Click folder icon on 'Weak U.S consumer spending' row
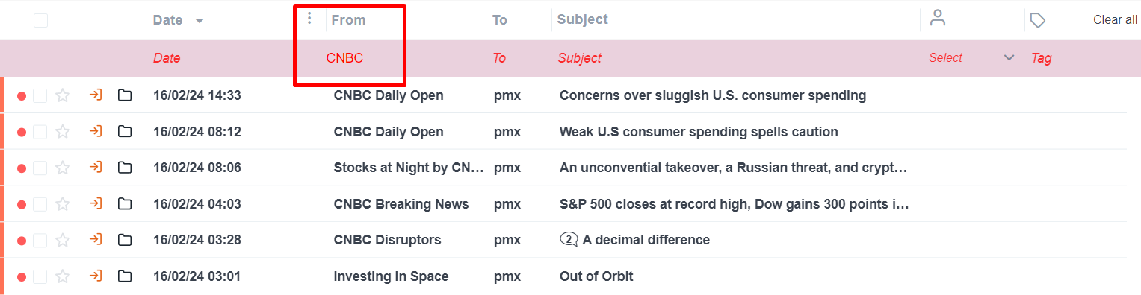This screenshot has width=1141, height=295. (125, 132)
